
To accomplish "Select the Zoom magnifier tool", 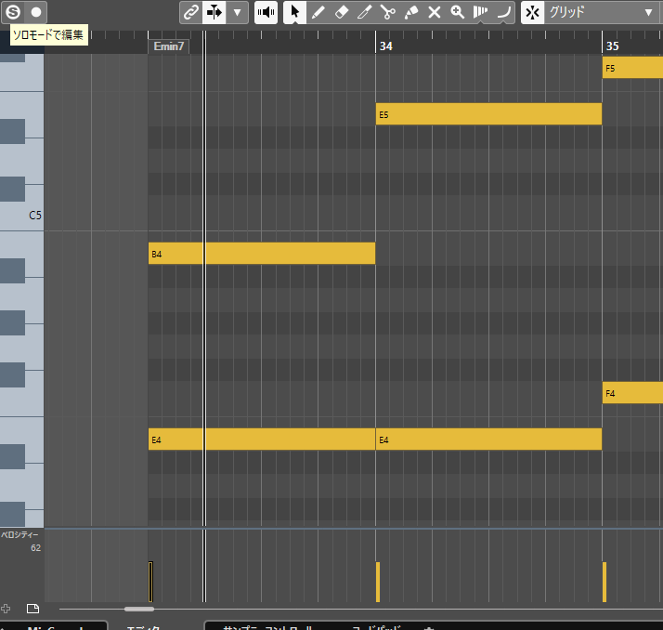I will (458, 12).
